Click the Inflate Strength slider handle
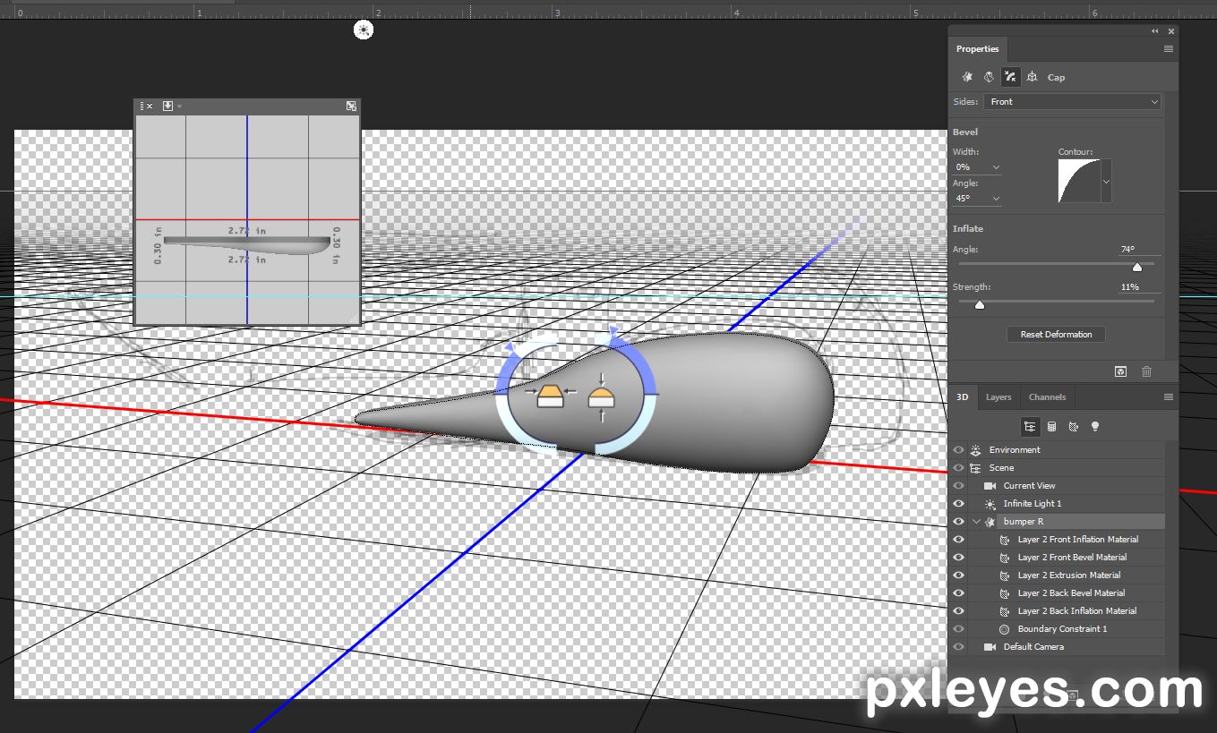This screenshot has width=1217, height=733. click(x=980, y=304)
